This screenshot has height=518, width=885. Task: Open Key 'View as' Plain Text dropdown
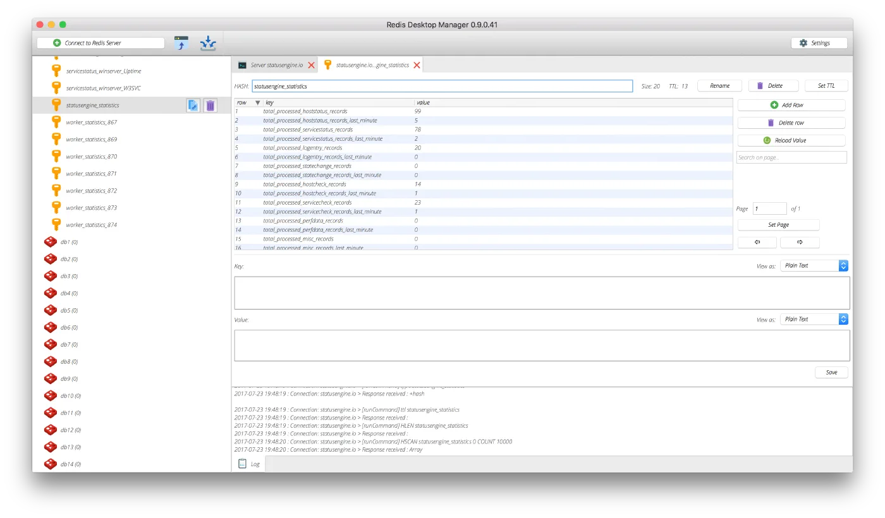click(x=814, y=265)
